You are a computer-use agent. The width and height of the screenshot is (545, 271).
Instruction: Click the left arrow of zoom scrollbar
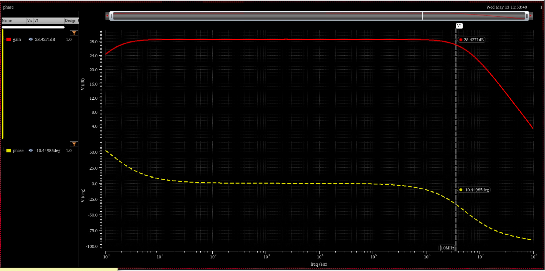107,16
